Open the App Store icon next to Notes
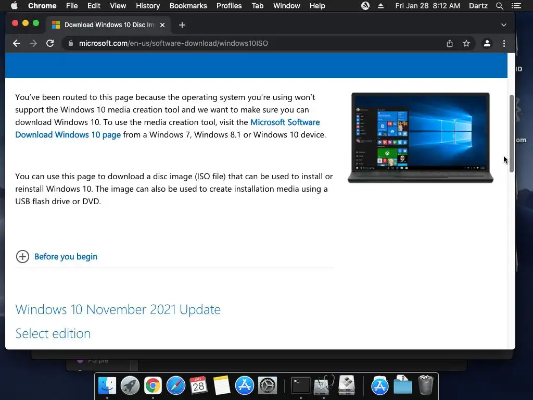Image resolution: width=533 pixels, height=400 pixels. 245,386
